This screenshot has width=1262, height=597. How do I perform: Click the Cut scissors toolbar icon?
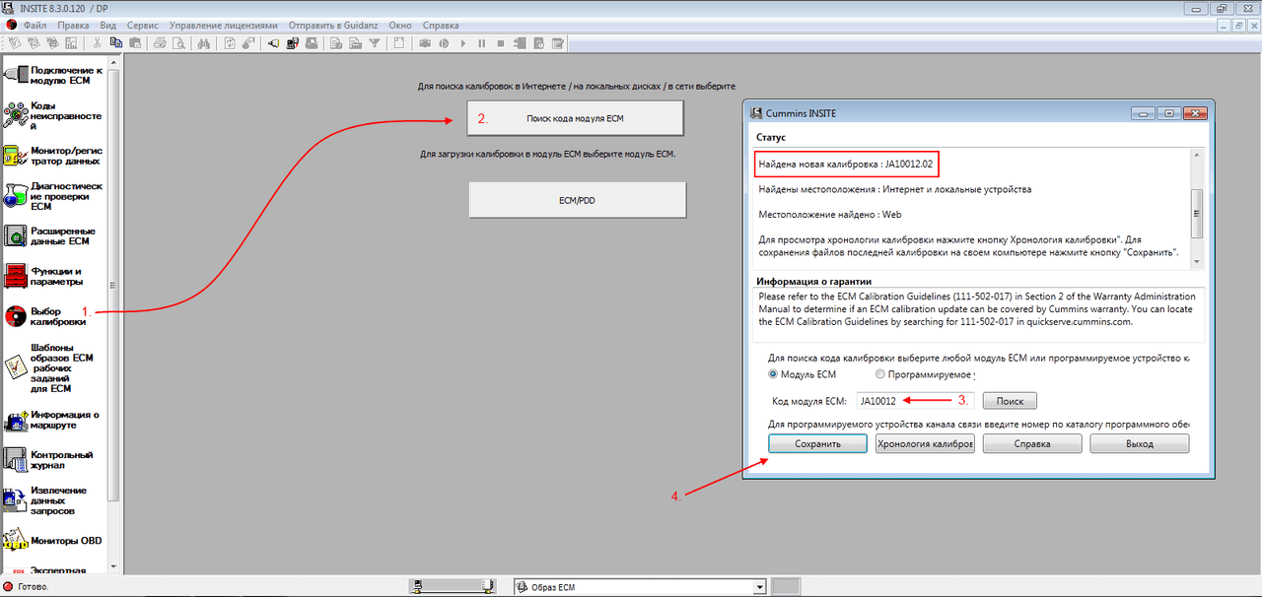tap(97, 43)
